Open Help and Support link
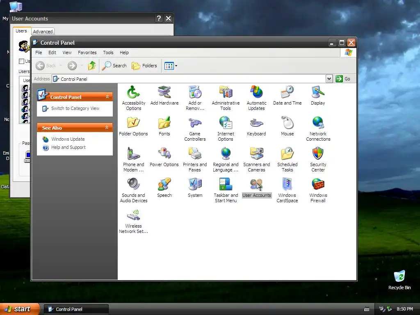 [x=68, y=147]
